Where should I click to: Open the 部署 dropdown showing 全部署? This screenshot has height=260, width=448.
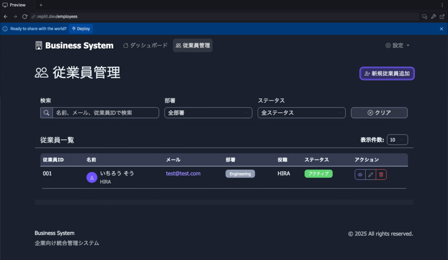[x=208, y=113]
